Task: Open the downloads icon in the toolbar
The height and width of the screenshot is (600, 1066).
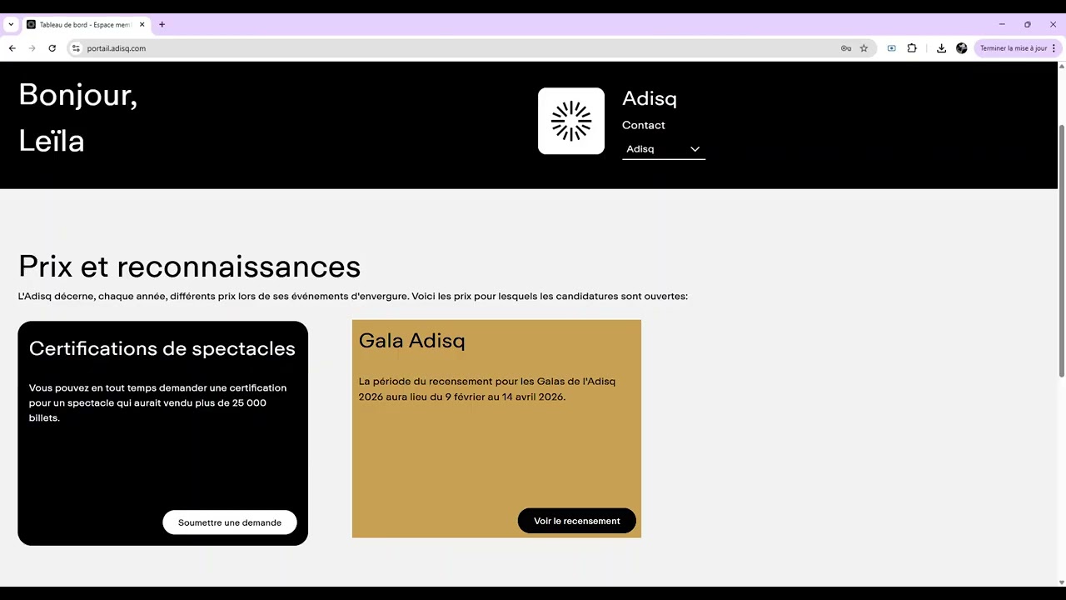Action: (941, 48)
